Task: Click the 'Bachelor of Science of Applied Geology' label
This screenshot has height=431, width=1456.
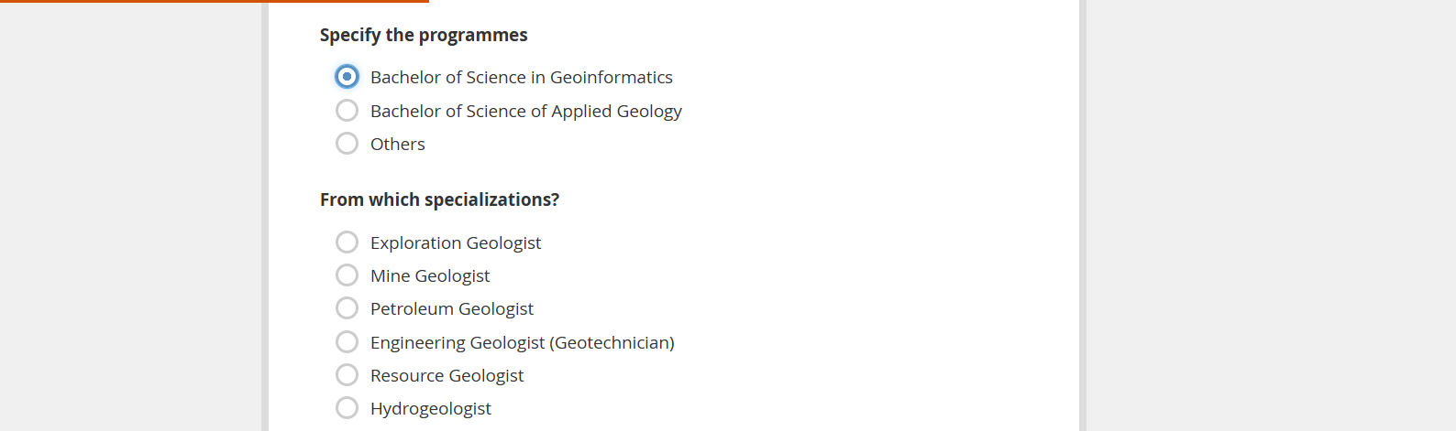Action: pyautogui.click(x=525, y=112)
